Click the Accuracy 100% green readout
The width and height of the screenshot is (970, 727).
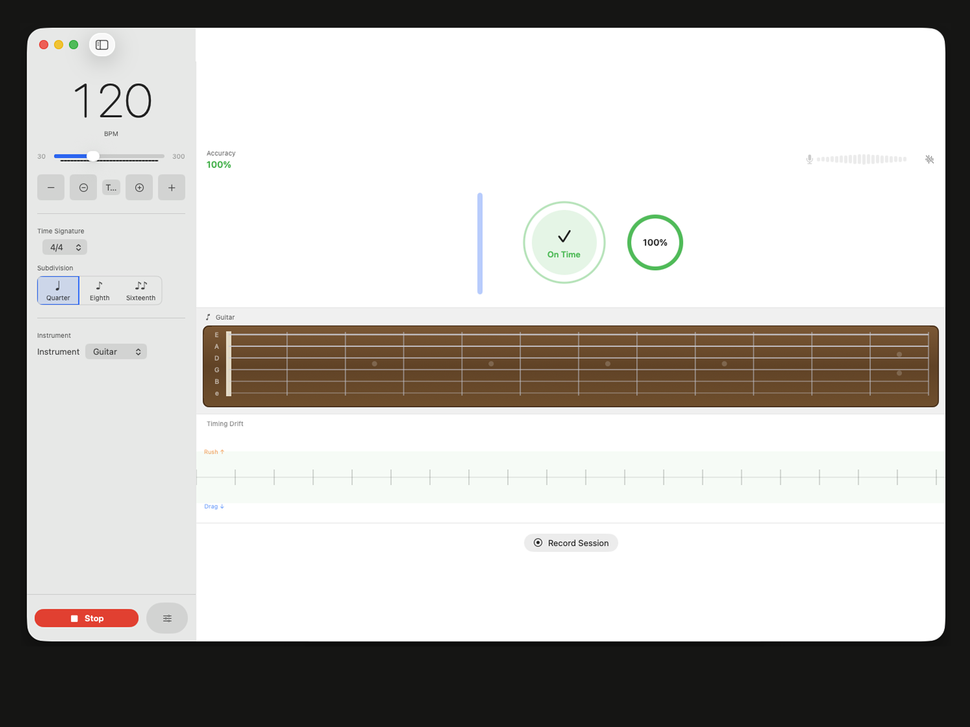pyautogui.click(x=219, y=165)
